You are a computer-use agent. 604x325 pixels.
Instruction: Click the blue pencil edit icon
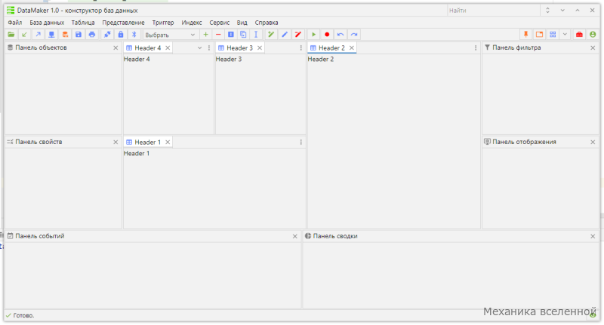(285, 35)
